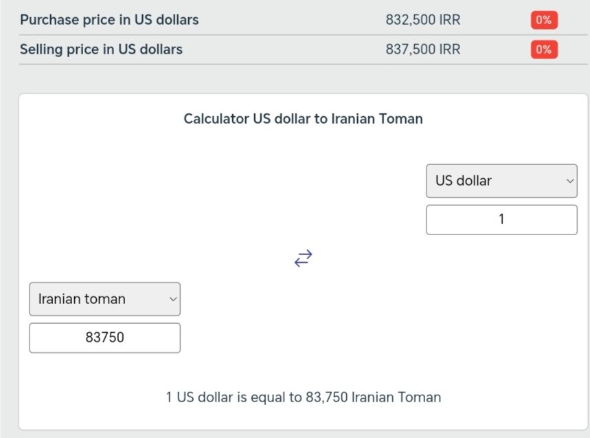This screenshot has width=590, height=438.
Task: Open the Iranian toman currency selector
Action: coord(104,298)
